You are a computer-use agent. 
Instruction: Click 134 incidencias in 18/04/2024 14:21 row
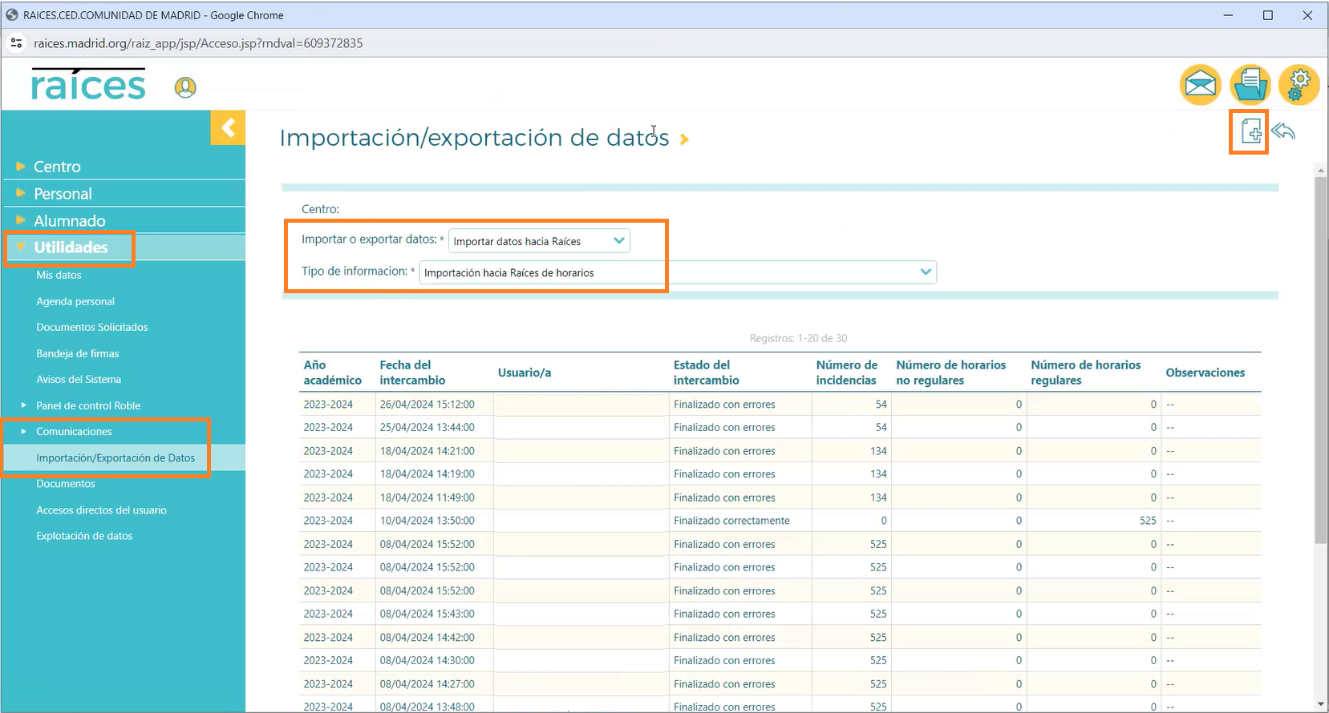pos(878,450)
